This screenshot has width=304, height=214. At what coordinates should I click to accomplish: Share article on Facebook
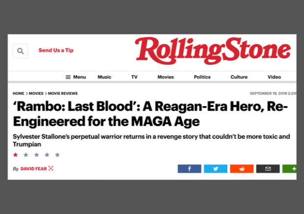pyautogui.click(x=189, y=169)
